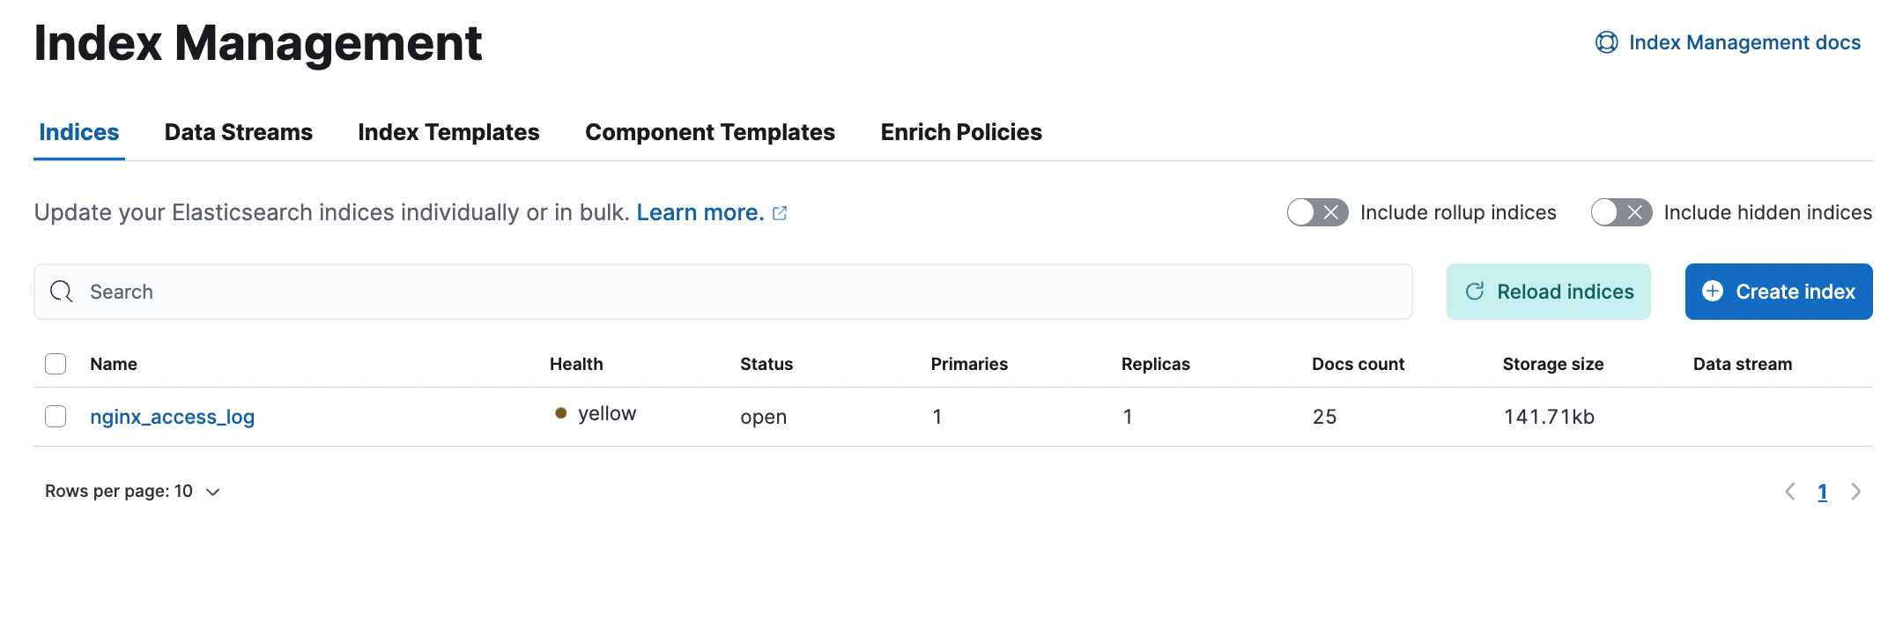The width and height of the screenshot is (1903, 622).
Task: Turn on Include hidden indices switch
Action: tap(1621, 212)
